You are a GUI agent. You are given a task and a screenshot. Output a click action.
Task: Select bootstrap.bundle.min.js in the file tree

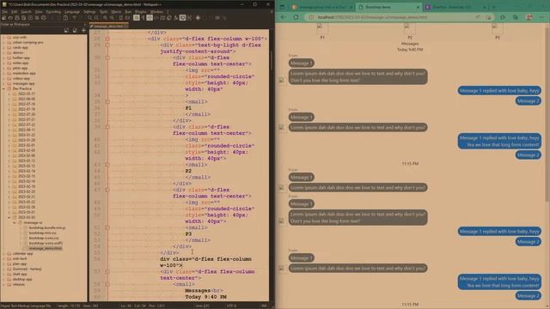coord(46,227)
